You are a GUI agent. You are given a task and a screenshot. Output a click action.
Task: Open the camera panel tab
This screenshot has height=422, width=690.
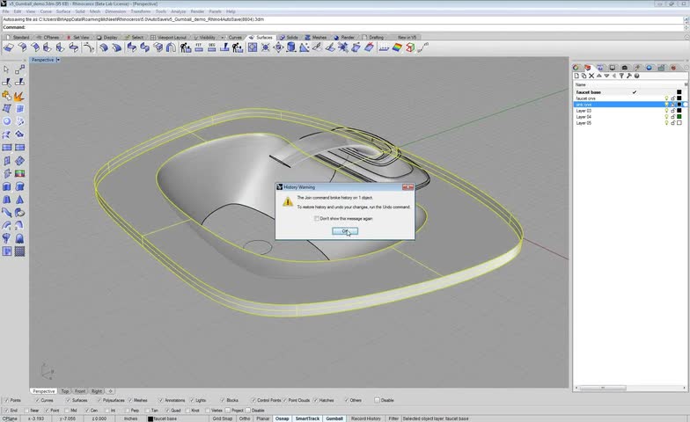click(x=625, y=67)
